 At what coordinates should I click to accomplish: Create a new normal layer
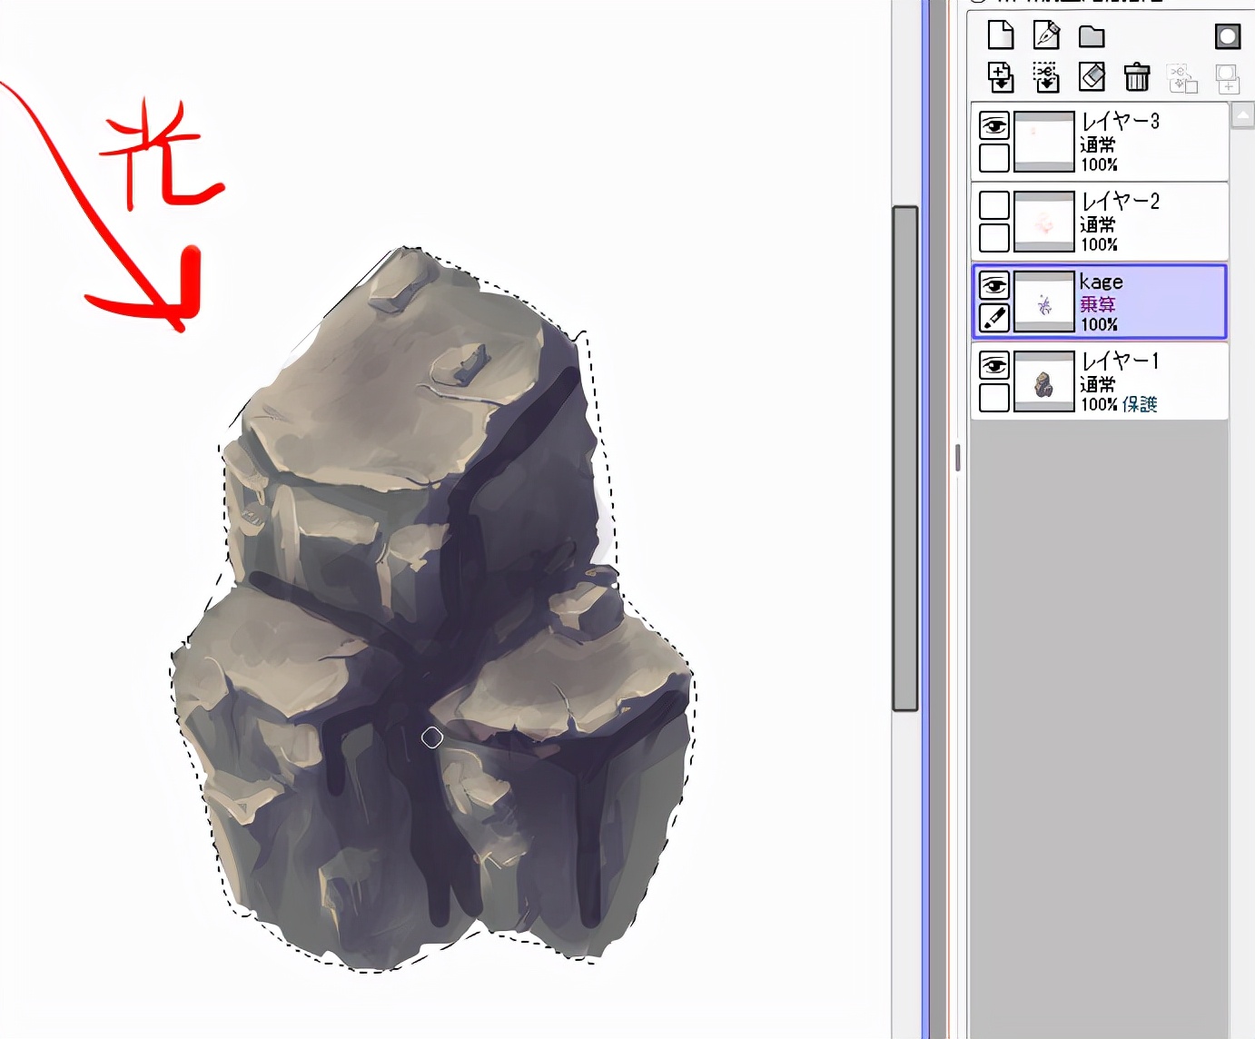(x=1000, y=35)
